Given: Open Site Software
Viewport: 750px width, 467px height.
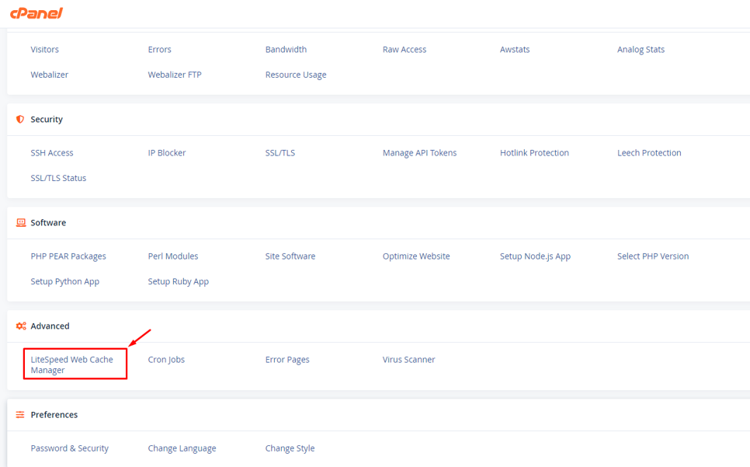Looking at the screenshot, I should (290, 256).
